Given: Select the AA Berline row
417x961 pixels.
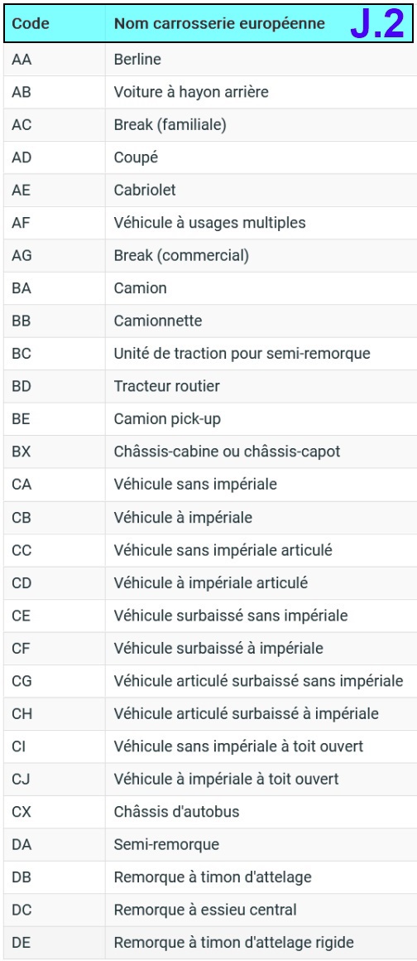Looking at the screenshot, I should (208, 60).
